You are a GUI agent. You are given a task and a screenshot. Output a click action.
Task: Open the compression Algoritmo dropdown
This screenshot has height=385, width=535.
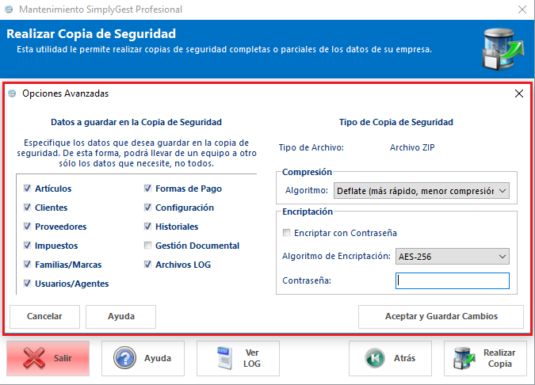click(x=422, y=191)
